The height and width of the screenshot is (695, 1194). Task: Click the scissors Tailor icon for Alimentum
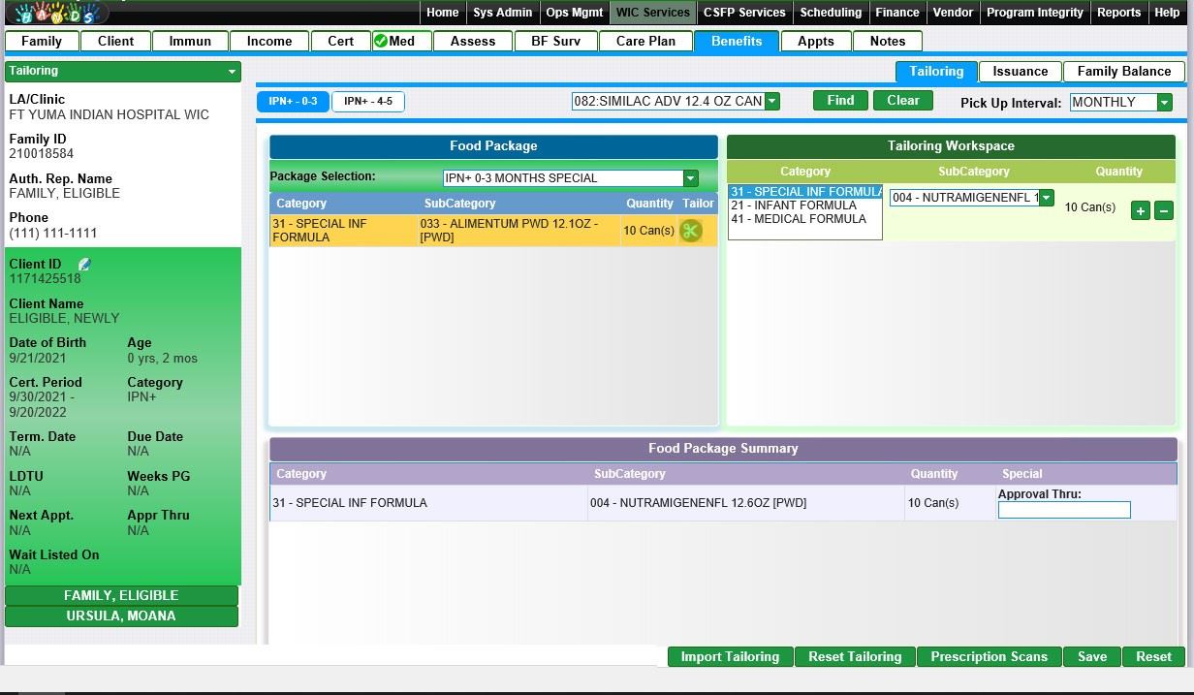pos(690,231)
